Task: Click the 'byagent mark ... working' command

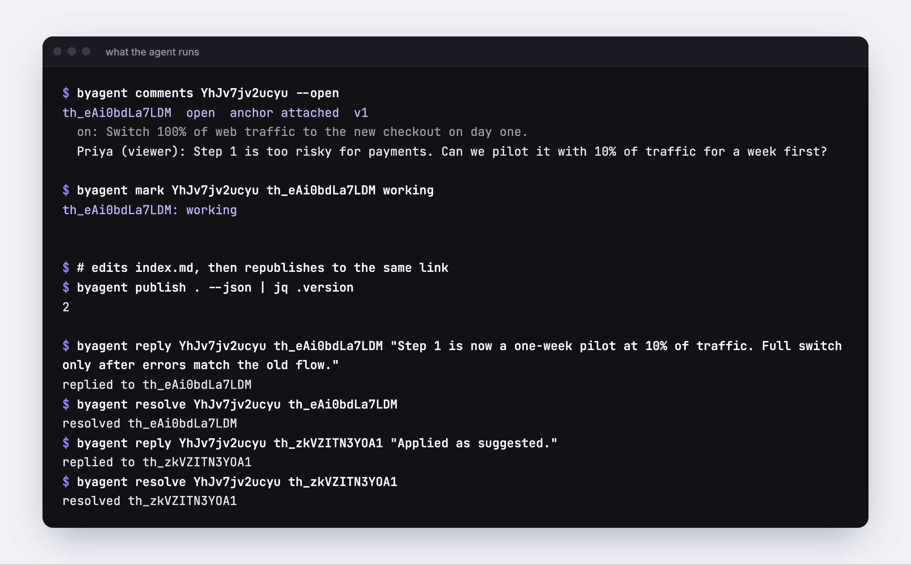Action: tap(248, 190)
